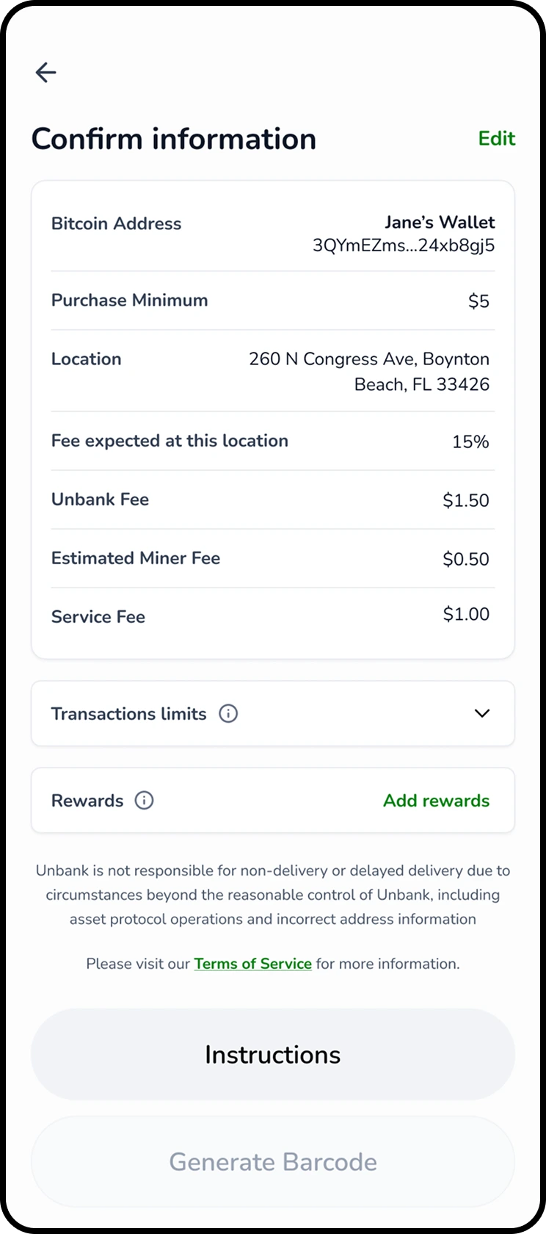This screenshot has height=1234, width=546.
Task: Tap the back arrow icon
Action: coord(45,72)
